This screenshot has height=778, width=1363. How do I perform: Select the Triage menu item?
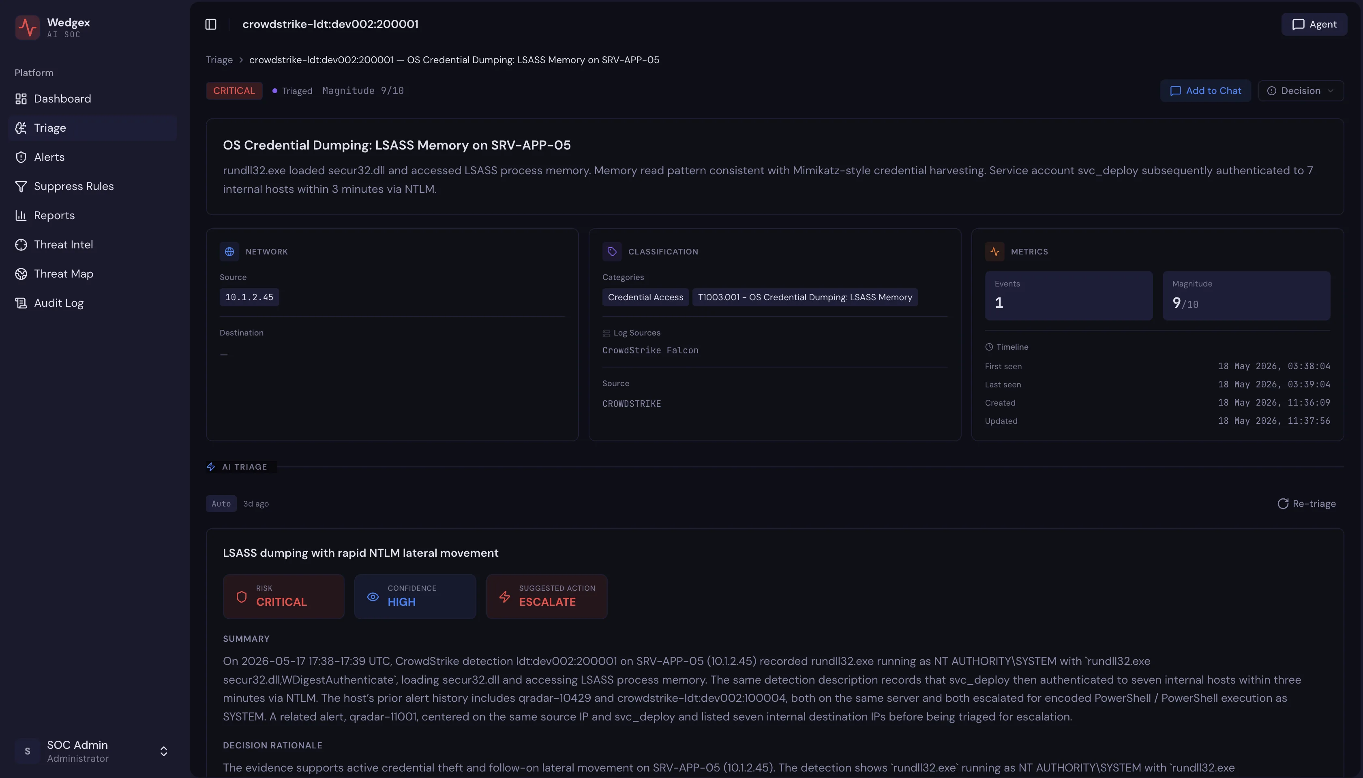tap(92, 128)
